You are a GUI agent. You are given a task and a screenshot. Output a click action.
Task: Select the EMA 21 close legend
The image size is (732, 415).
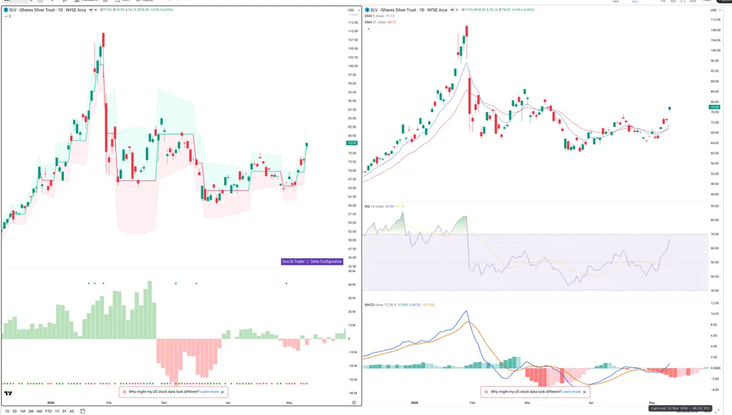376,22
